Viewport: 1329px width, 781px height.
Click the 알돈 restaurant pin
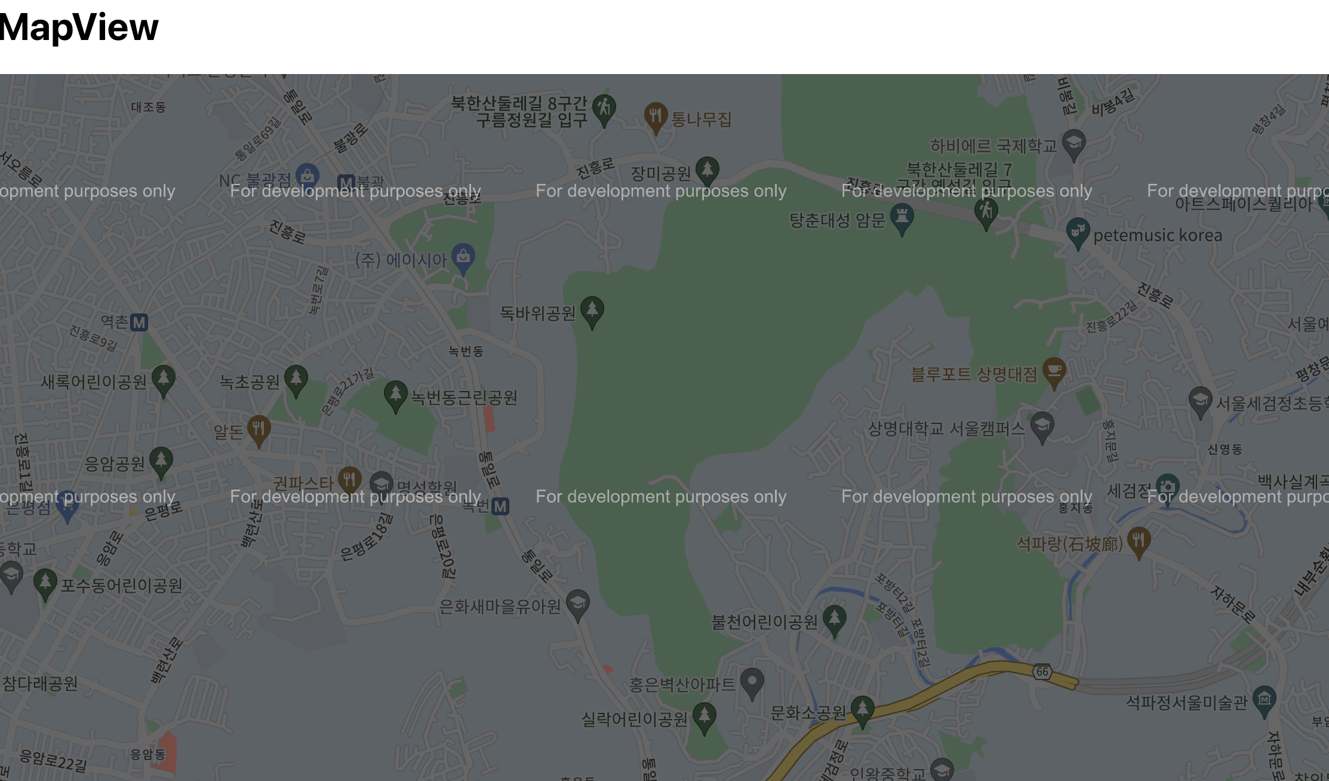[259, 429]
